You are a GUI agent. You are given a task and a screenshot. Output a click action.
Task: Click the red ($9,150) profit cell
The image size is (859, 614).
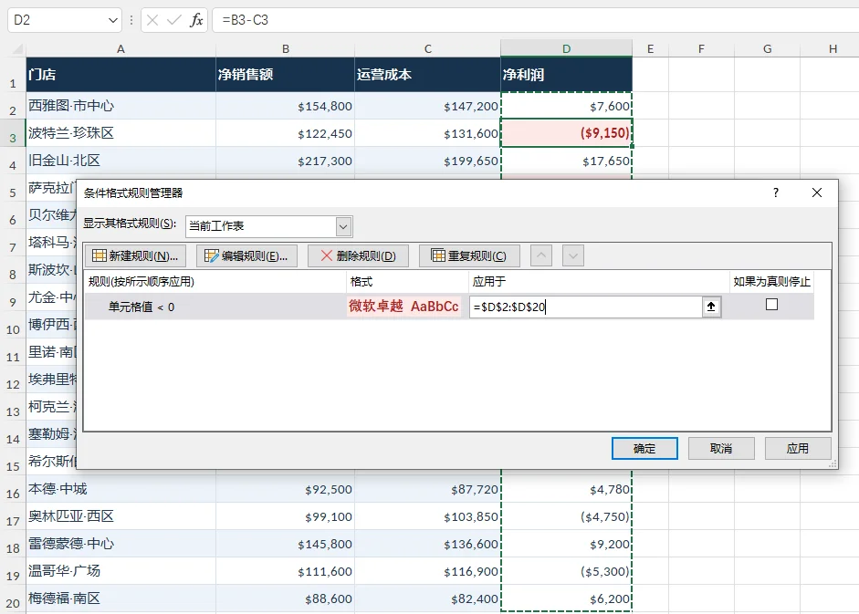pos(567,133)
